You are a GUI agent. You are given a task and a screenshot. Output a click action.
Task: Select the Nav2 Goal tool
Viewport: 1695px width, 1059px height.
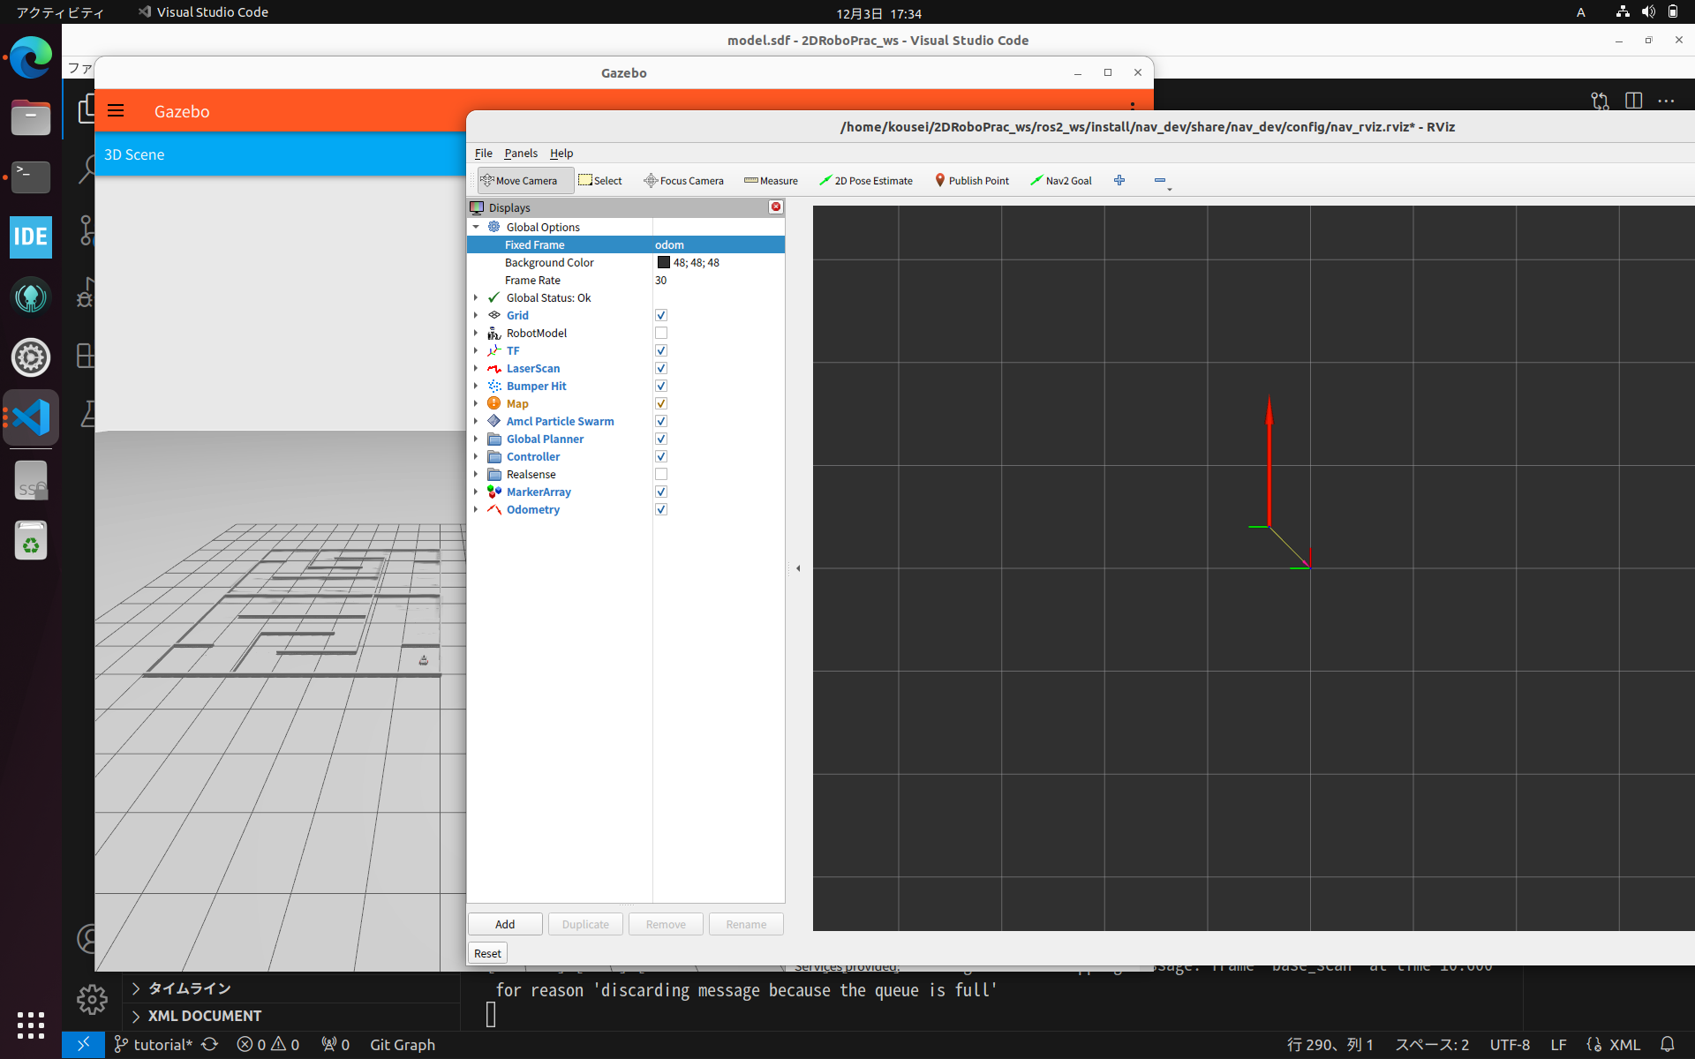coord(1061,180)
